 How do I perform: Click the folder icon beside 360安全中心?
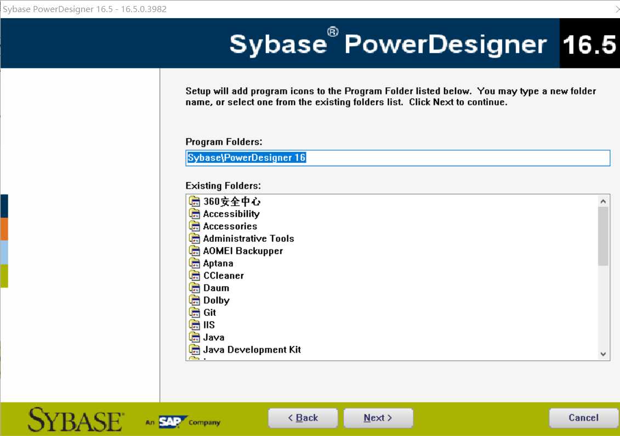click(x=194, y=201)
